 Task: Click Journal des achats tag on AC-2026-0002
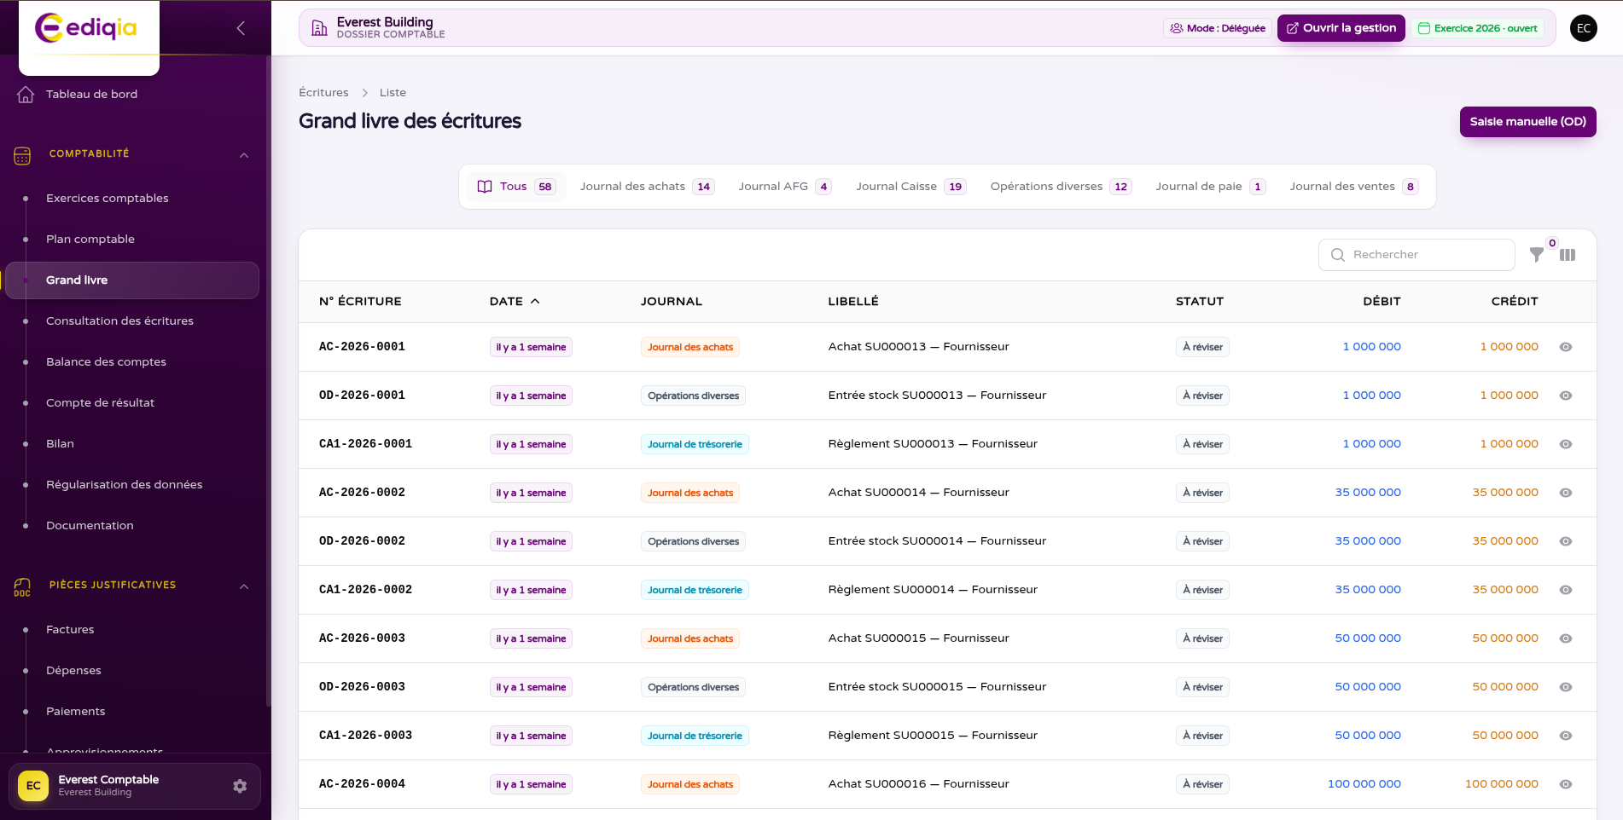coord(690,493)
